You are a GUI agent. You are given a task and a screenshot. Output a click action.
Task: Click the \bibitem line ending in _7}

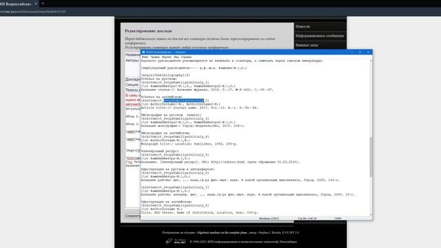175,187
